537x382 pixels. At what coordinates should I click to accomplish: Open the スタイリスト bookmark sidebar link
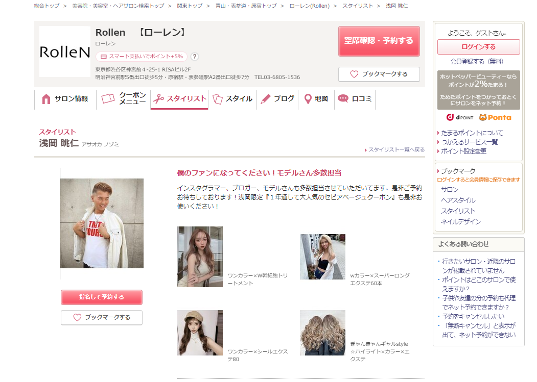pos(458,211)
